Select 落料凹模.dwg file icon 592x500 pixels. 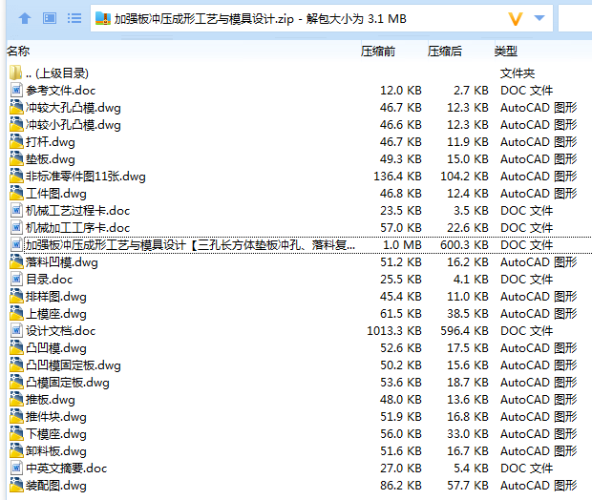coord(16,261)
